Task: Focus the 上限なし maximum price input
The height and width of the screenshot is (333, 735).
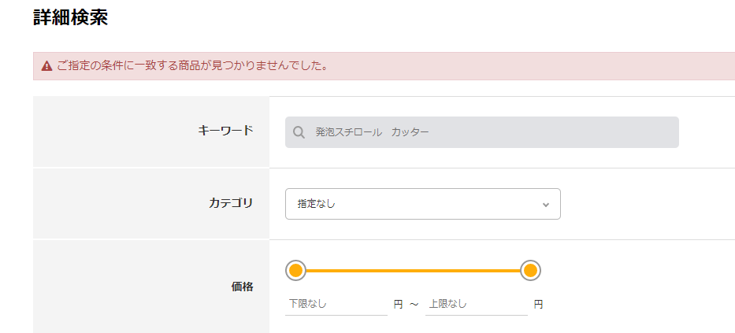Action: (477, 304)
